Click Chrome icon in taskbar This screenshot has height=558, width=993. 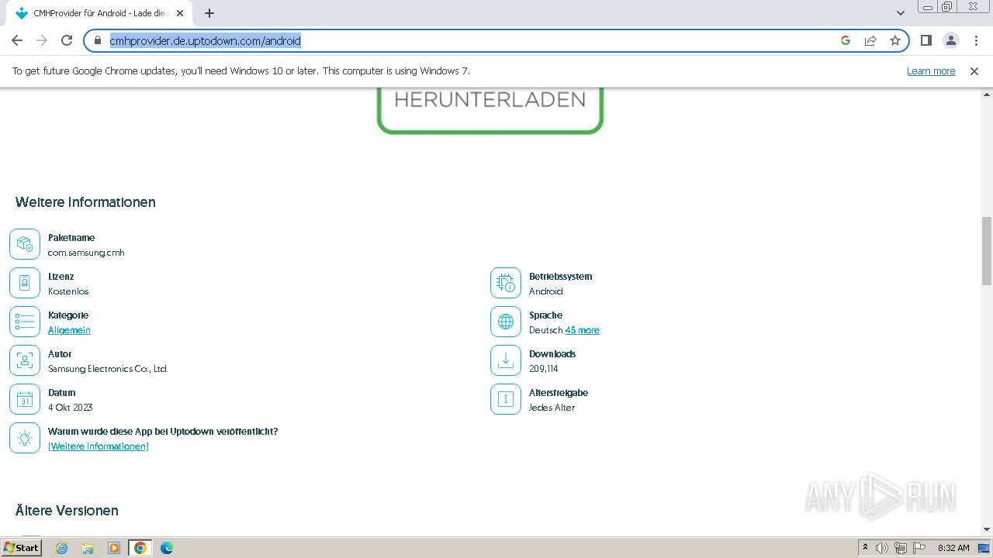[x=140, y=548]
